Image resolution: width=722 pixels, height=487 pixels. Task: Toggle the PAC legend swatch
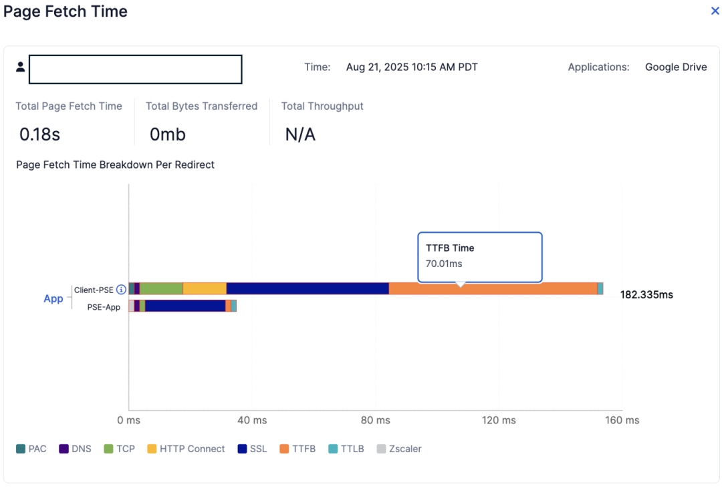[21, 449]
